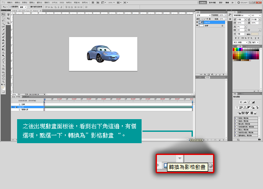Viewport: 263px width, 189px height.
Task: Hide the Cars-05 layer using eye icon
Action: coord(198,22)
